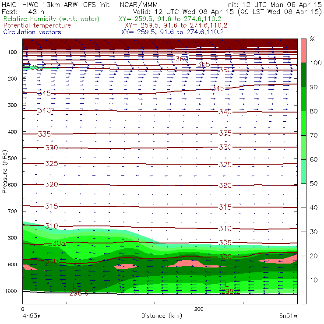
Task: Click the red XY coordinates line
Action: click(176, 25)
